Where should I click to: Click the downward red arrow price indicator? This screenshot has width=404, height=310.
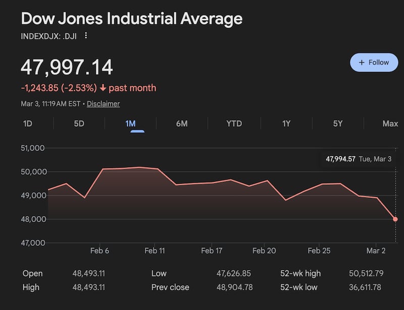tap(103, 88)
